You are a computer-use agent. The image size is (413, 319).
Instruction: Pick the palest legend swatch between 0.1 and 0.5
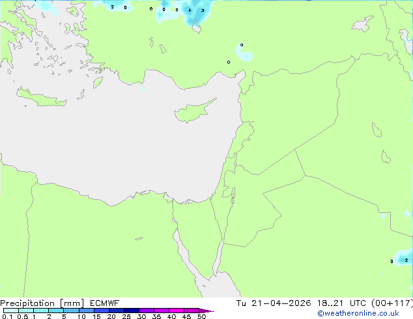point(11,311)
